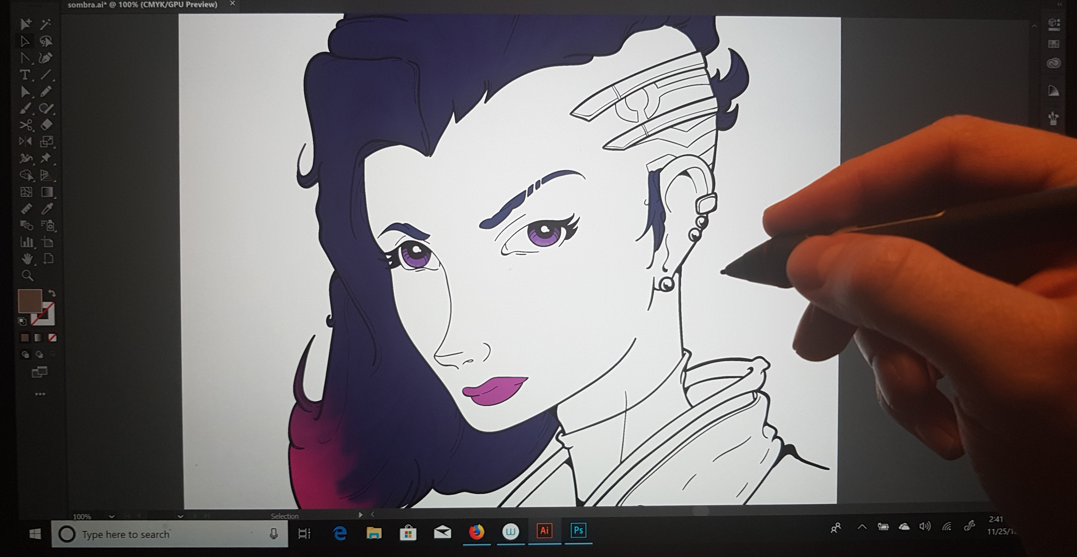
Task: Select the Artboard tool
Action: pos(47,242)
